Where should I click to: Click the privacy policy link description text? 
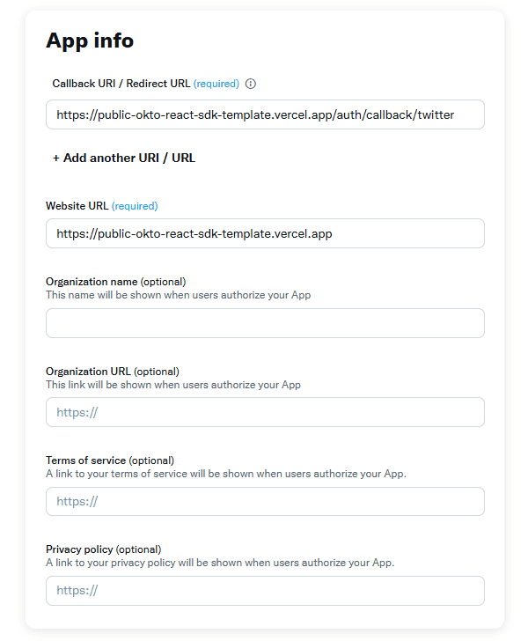pos(220,562)
